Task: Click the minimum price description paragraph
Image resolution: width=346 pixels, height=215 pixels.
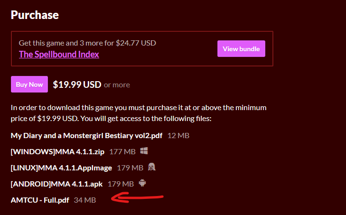Action: pyautogui.click(x=139, y=112)
